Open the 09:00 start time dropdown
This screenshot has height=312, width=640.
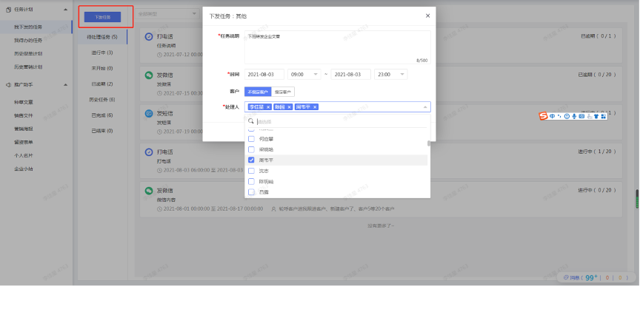304,75
